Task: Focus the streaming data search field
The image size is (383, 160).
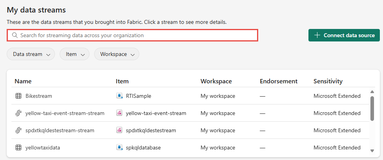Action: 132,35
